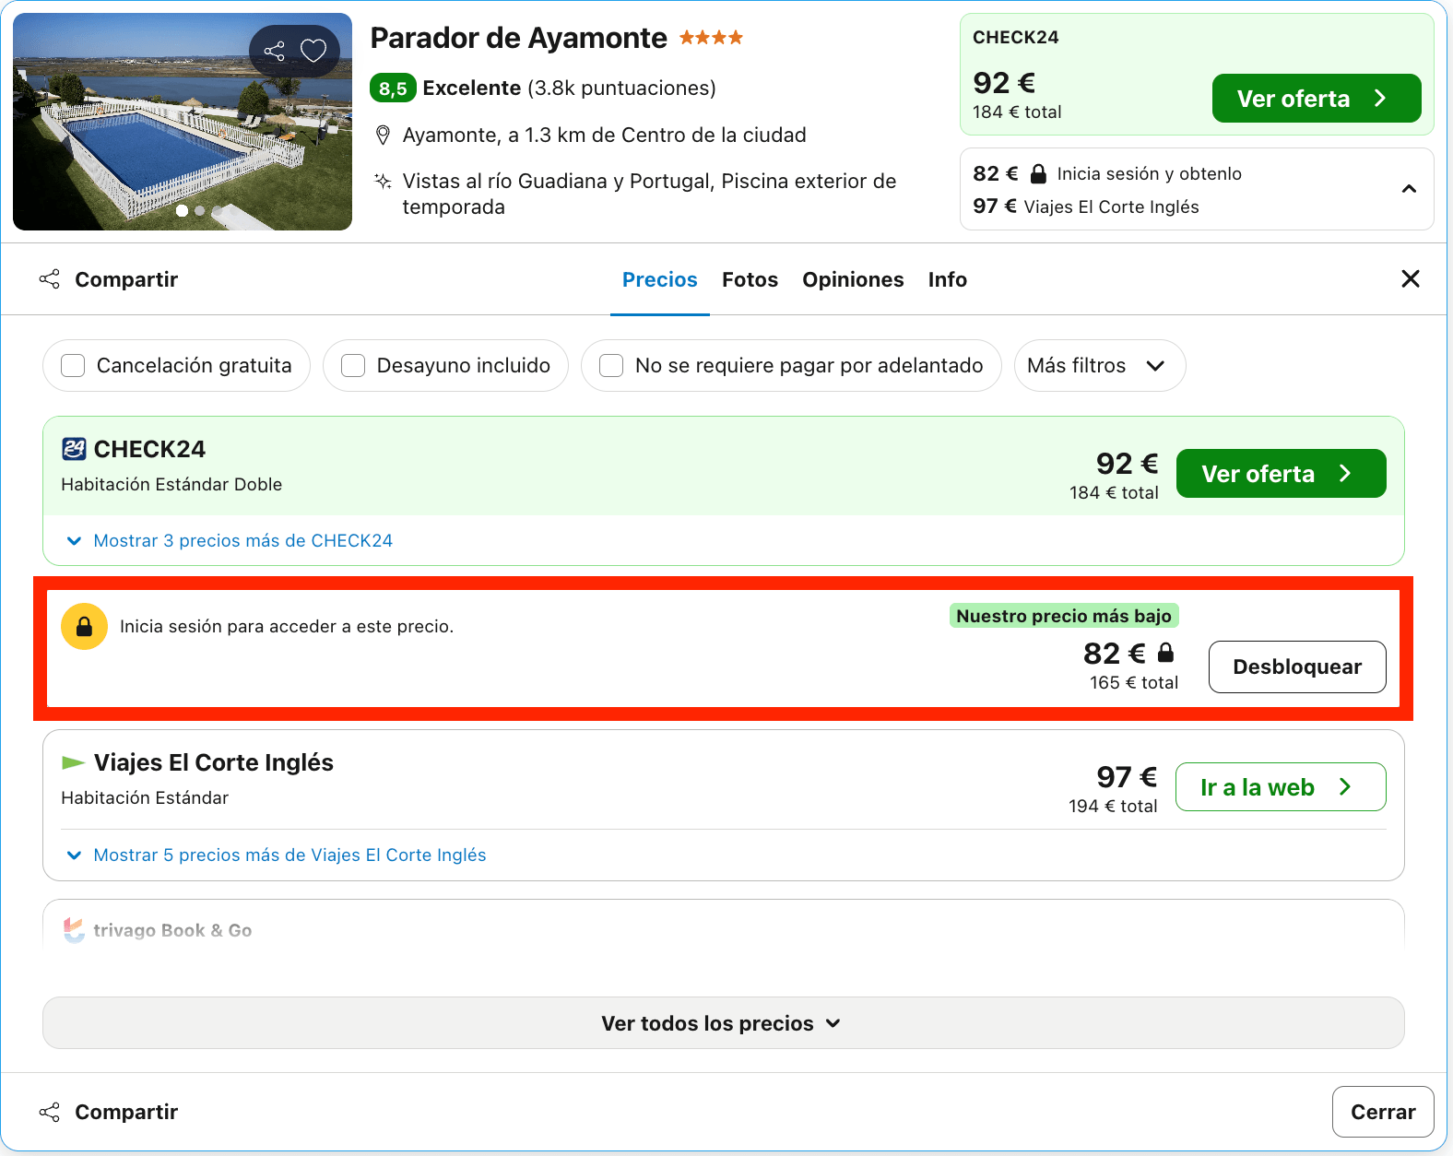This screenshot has width=1453, height=1156.
Task: Click the sparkle highlights icon near Vistas al río
Action: [x=384, y=181]
